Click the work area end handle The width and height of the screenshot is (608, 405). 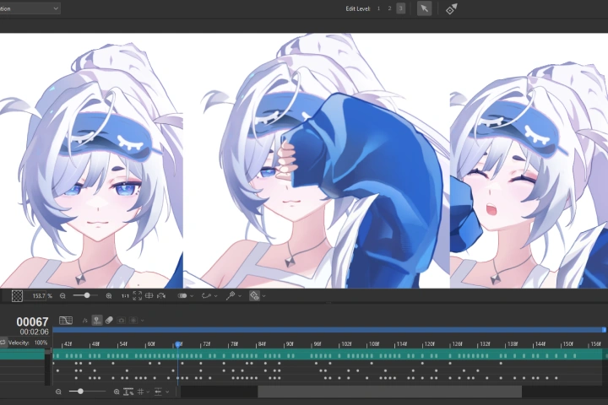click(604, 330)
